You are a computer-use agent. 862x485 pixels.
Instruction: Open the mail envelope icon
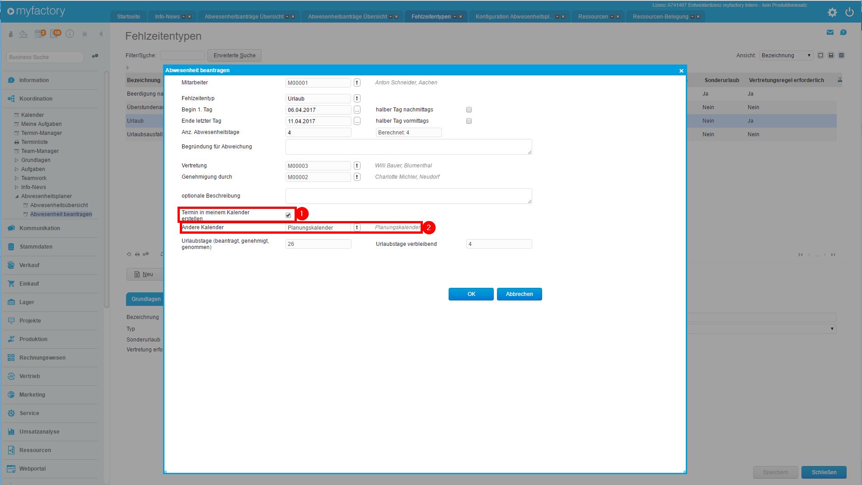[830, 32]
